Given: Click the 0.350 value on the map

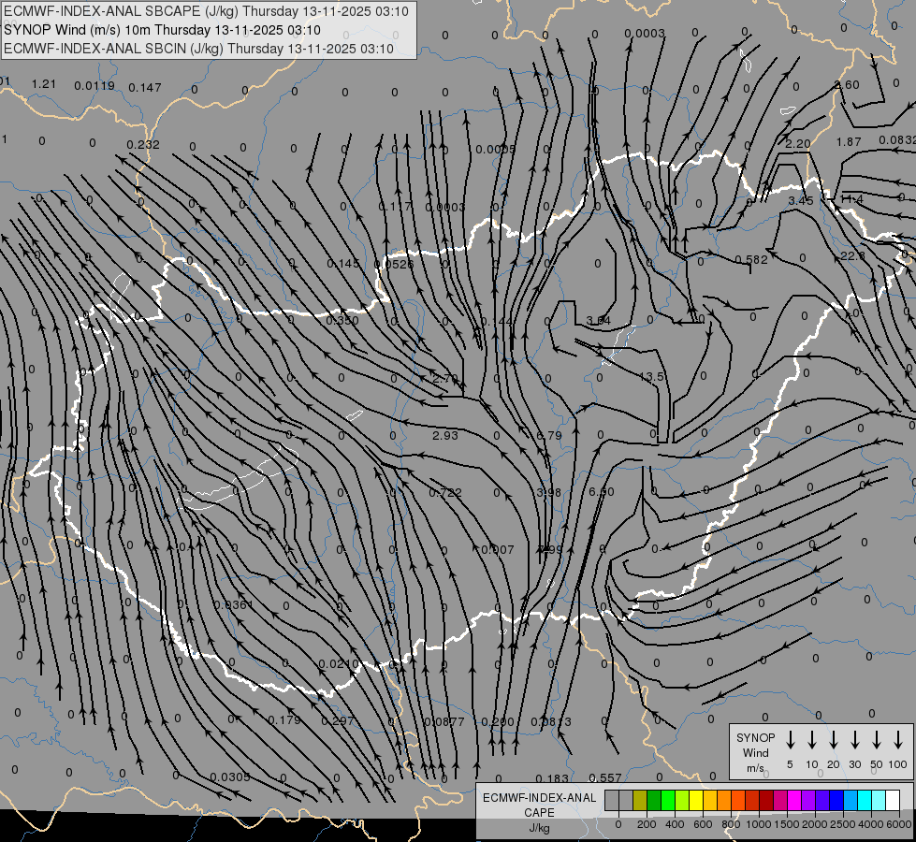Looking at the screenshot, I should (342, 320).
